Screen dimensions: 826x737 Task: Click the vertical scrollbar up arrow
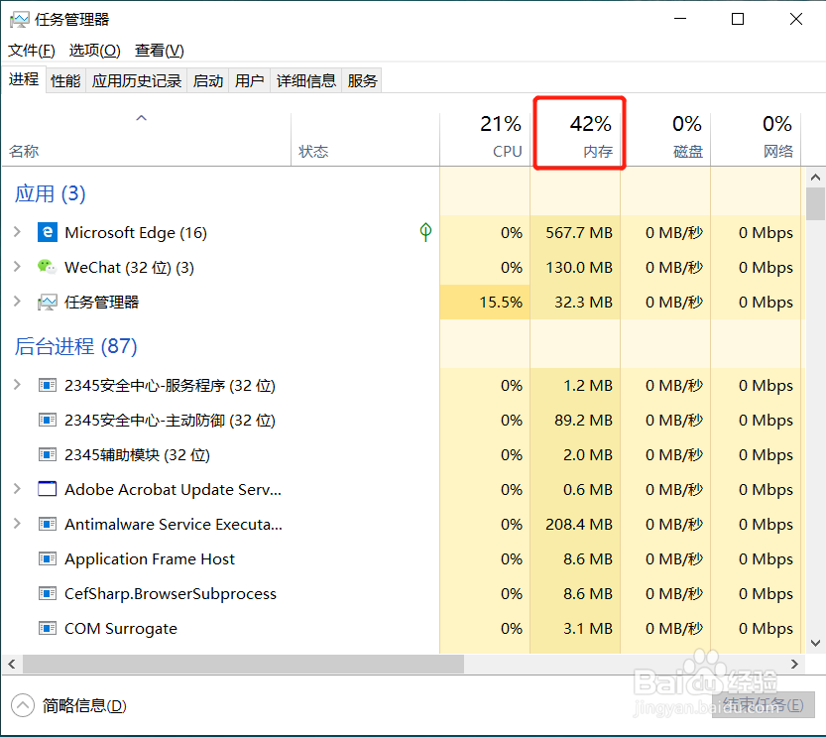tap(815, 178)
